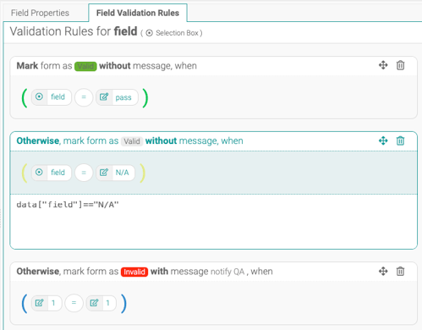
Task: Toggle the red Invalid badge in the third rule
Action: pos(134,272)
